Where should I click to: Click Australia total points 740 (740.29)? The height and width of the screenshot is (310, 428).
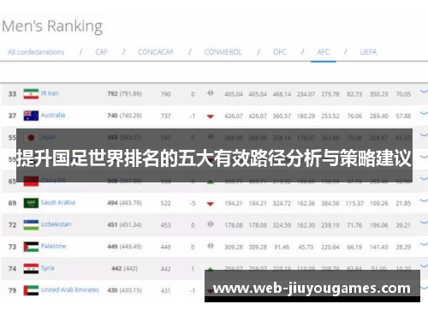coord(124,116)
